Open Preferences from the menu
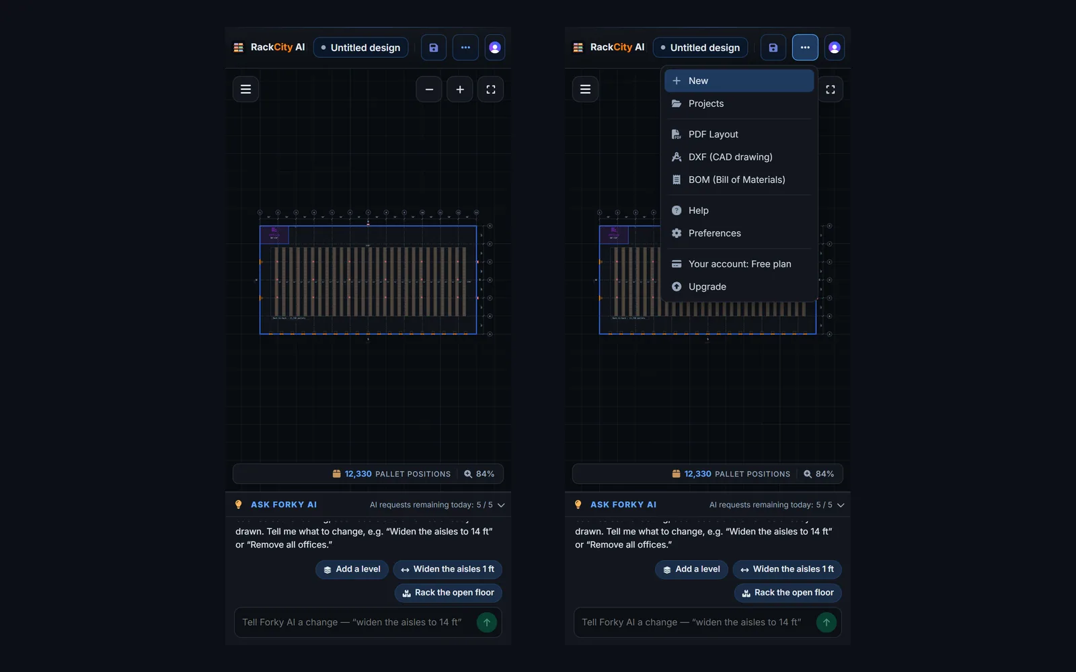Image resolution: width=1076 pixels, height=672 pixels. coord(739,233)
